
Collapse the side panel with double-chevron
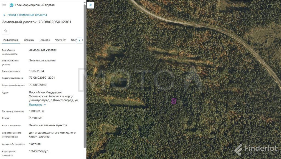pos(91,5)
